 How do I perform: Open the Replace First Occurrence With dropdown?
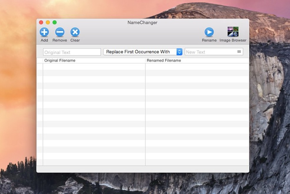(143, 52)
